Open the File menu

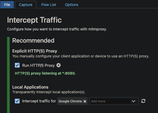(x=7, y=5)
